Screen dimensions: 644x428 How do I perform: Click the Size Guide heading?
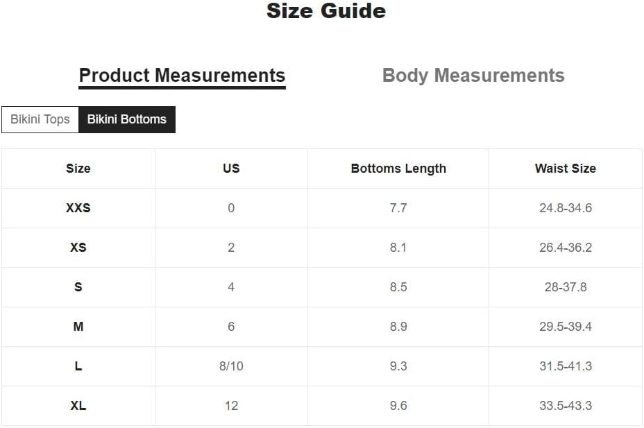pyautogui.click(x=326, y=11)
